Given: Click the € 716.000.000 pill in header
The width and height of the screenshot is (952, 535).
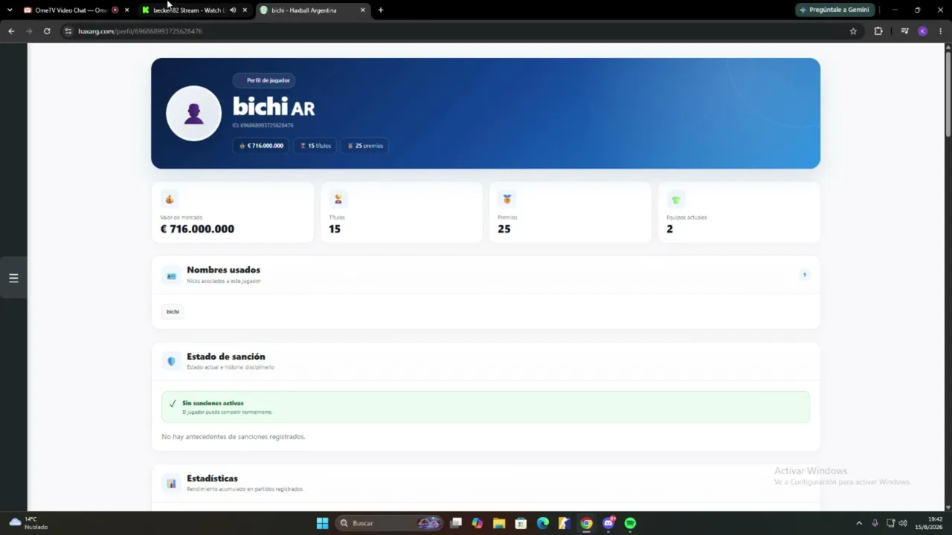Looking at the screenshot, I should tap(261, 146).
